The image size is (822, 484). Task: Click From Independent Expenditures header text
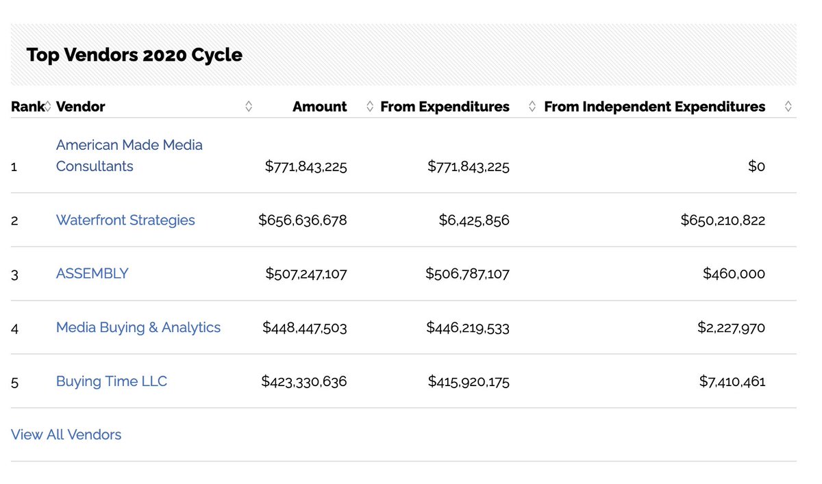[655, 107]
